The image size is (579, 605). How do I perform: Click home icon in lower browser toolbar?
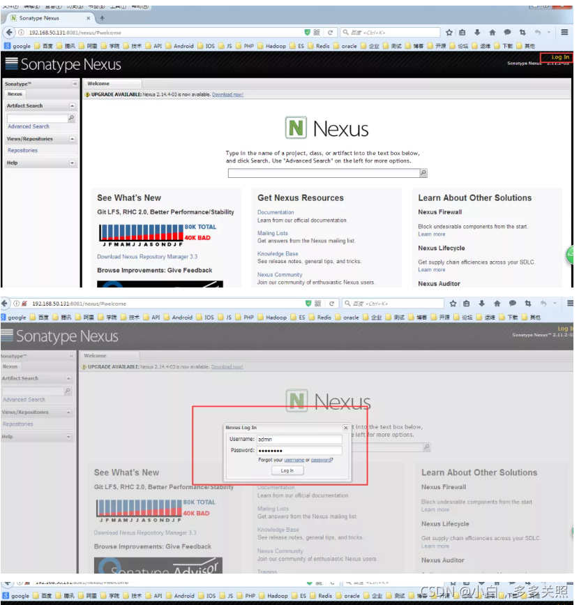(497, 304)
